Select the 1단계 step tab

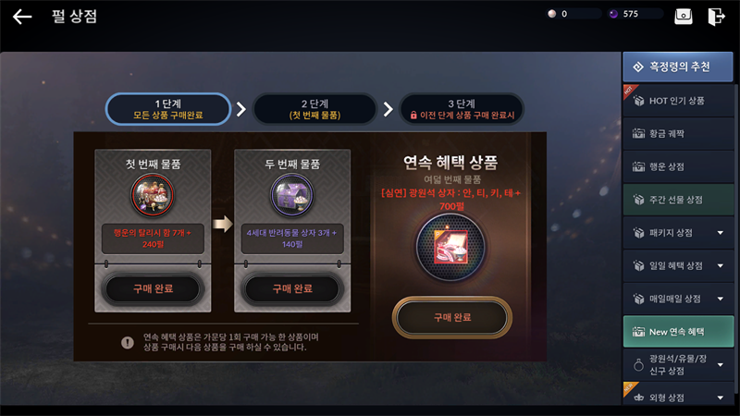[168, 109]
